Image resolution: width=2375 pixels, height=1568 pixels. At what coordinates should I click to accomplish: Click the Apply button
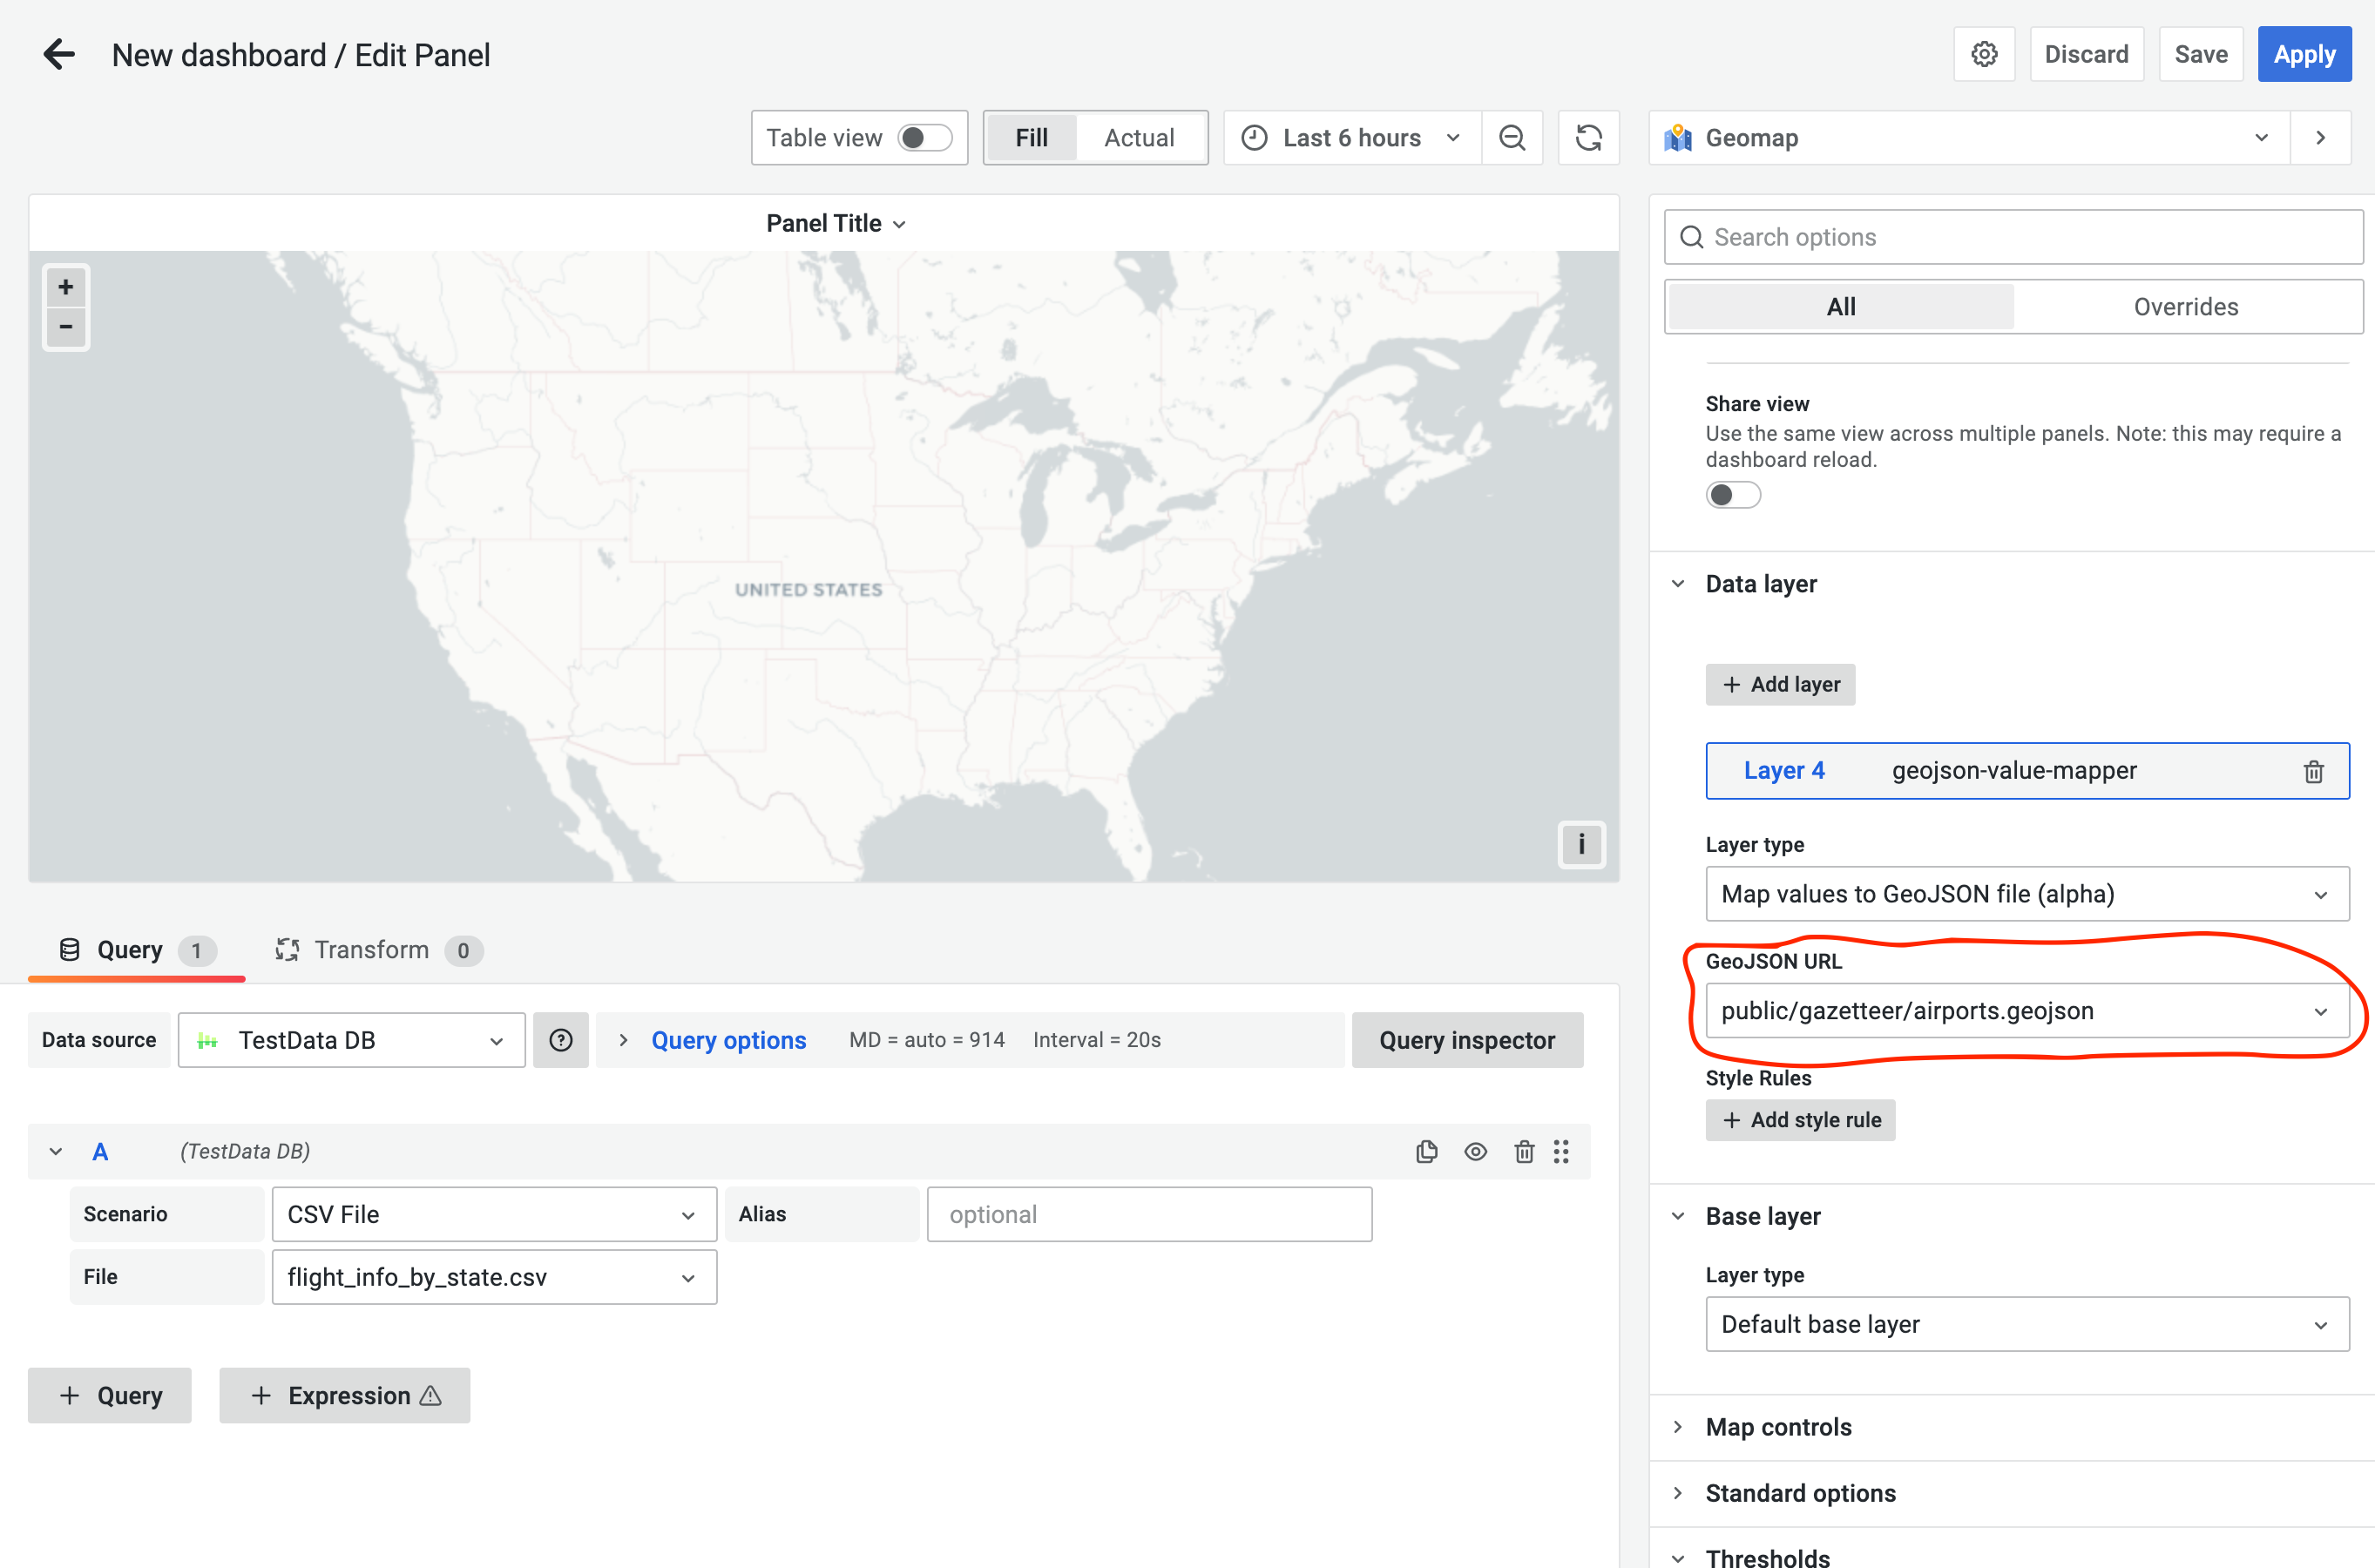pyautogui.click(x=2304, y=54)
